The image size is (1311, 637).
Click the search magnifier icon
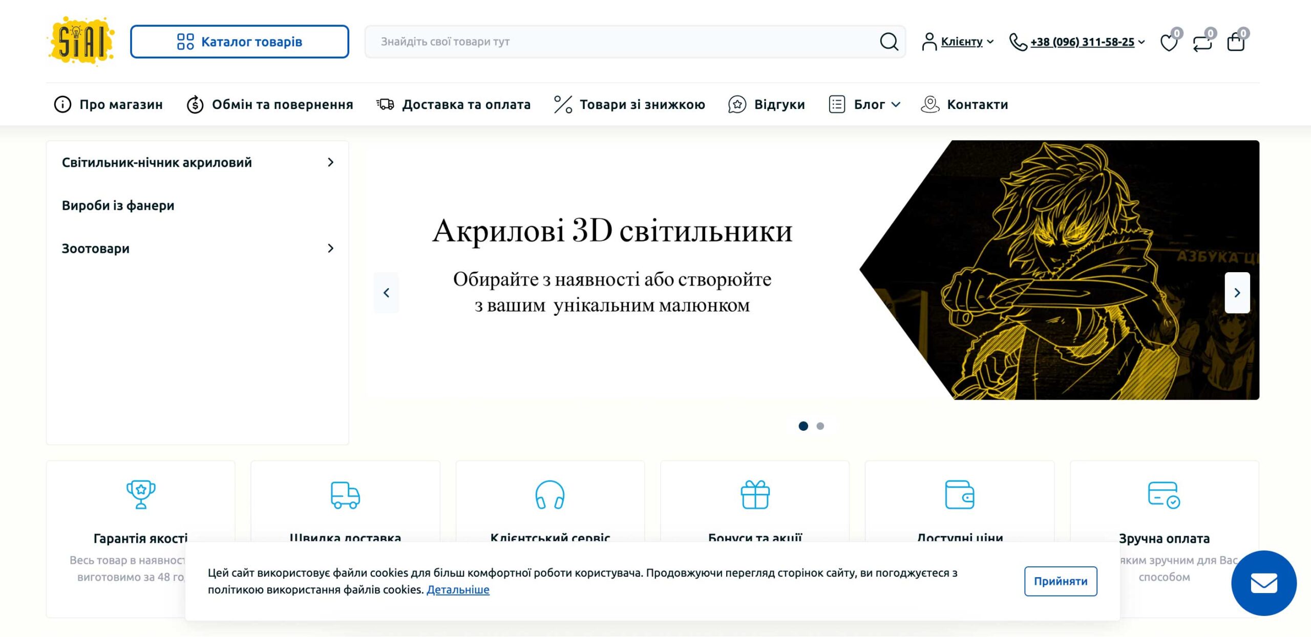889,41
